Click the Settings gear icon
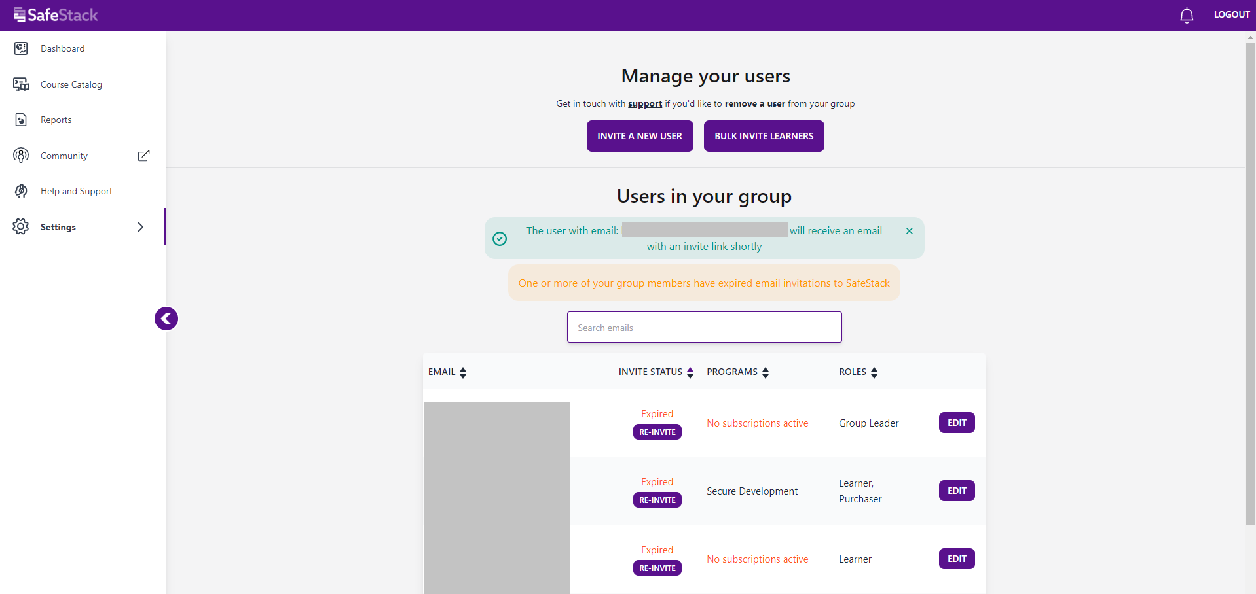The height and width of the screenshot is (594, 1256). 21,227
